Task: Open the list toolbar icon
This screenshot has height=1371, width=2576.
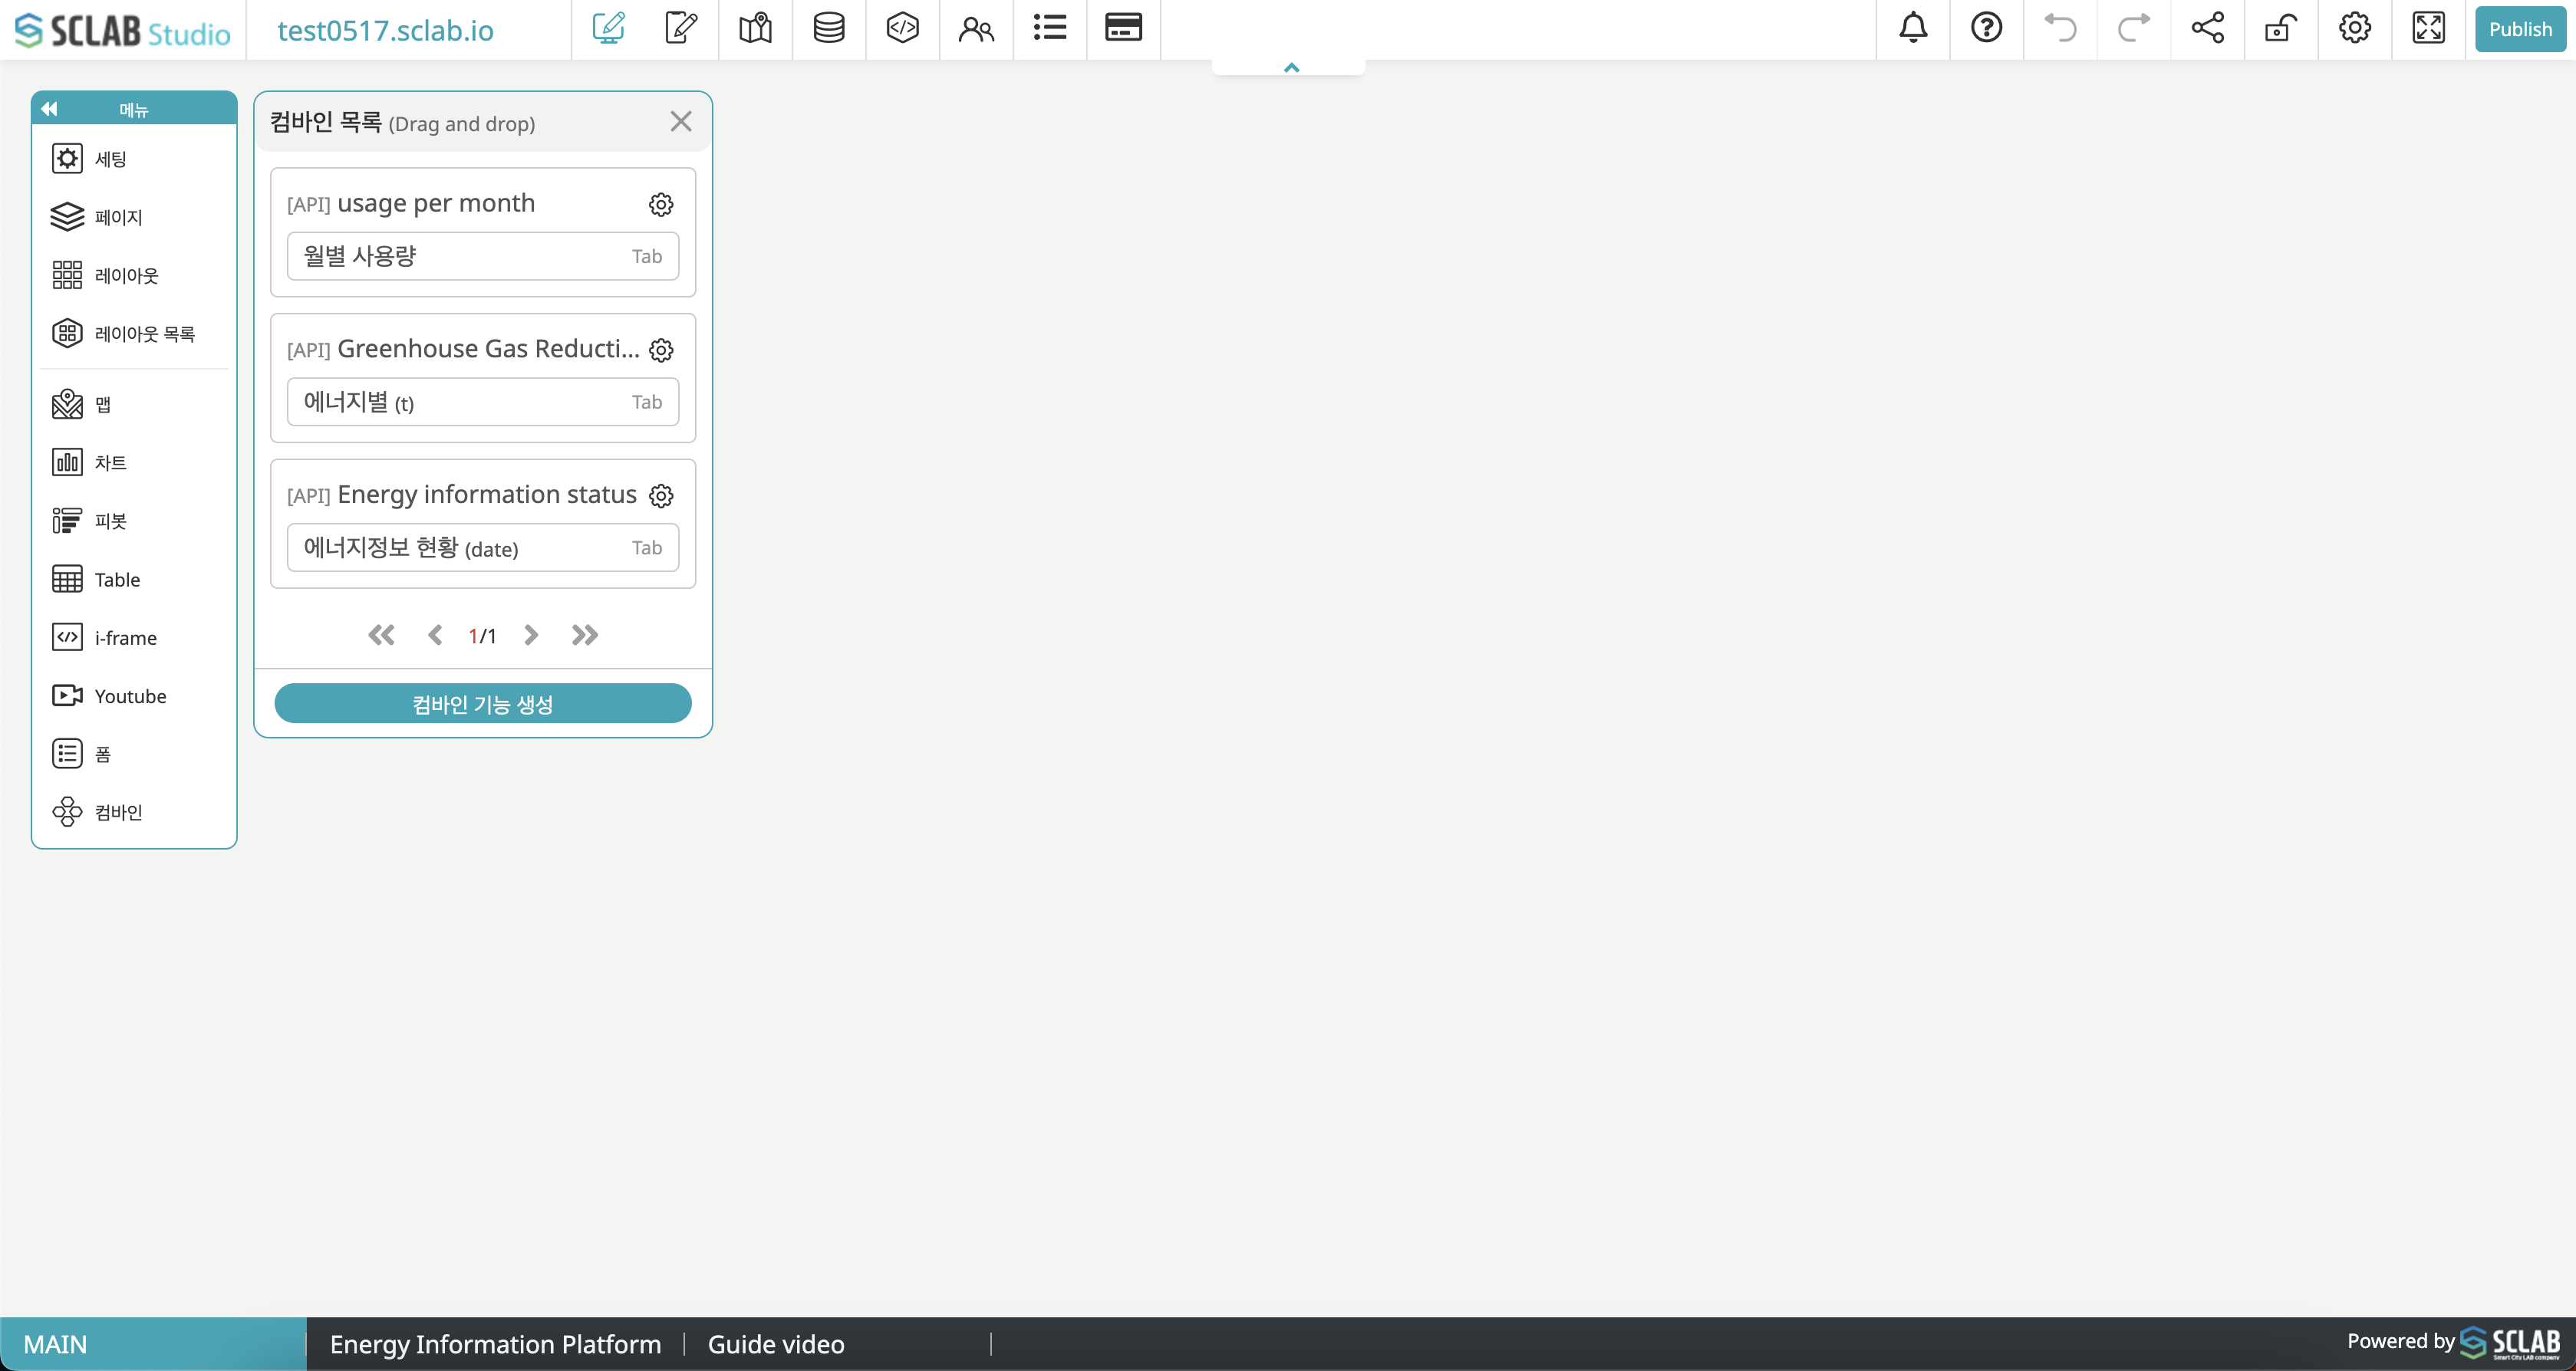Action: point(1050,28)
